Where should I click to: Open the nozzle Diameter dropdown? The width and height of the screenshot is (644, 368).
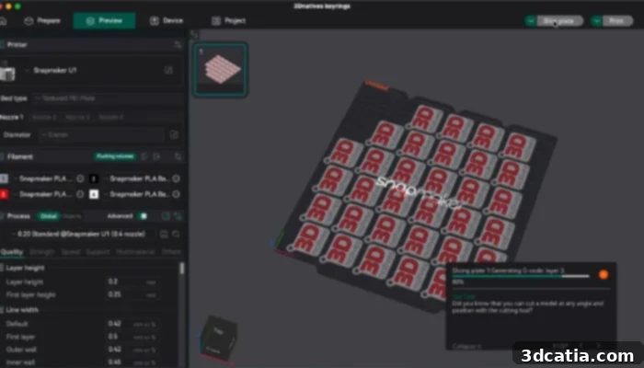pyautogui.click(x=102, y=134)
